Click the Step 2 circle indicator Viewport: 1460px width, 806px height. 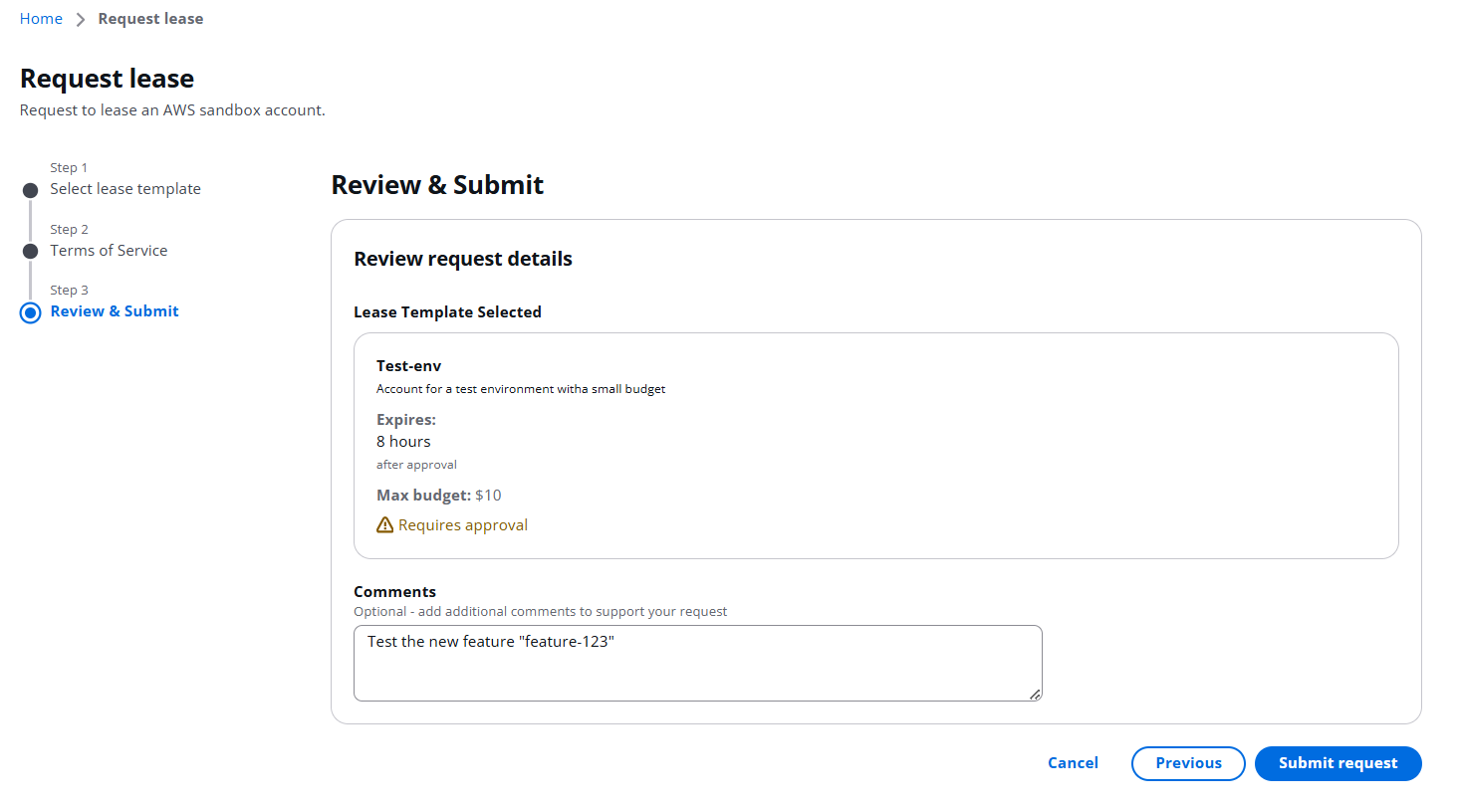(30, 252)
